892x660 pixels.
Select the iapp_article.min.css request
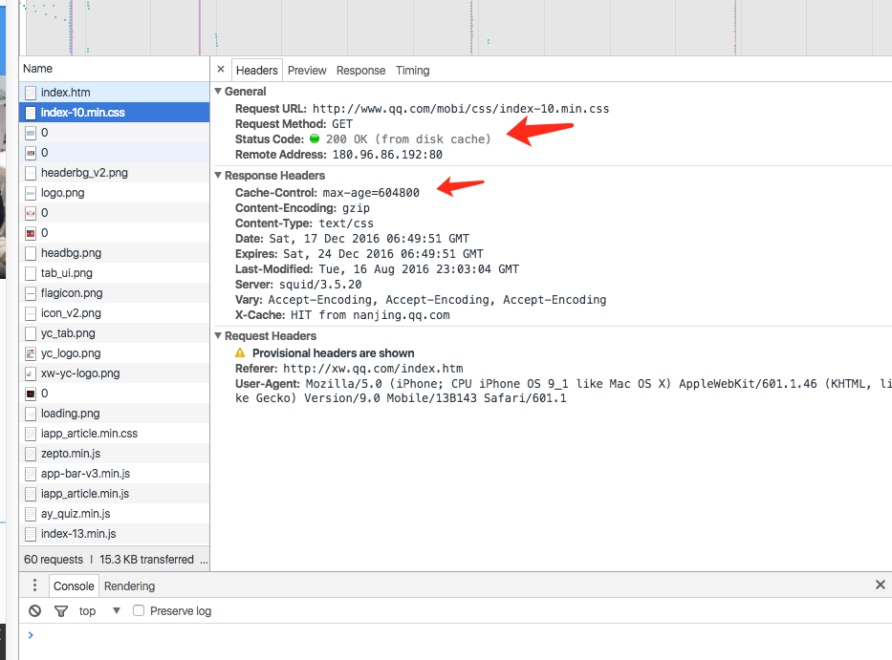(89, 434)
